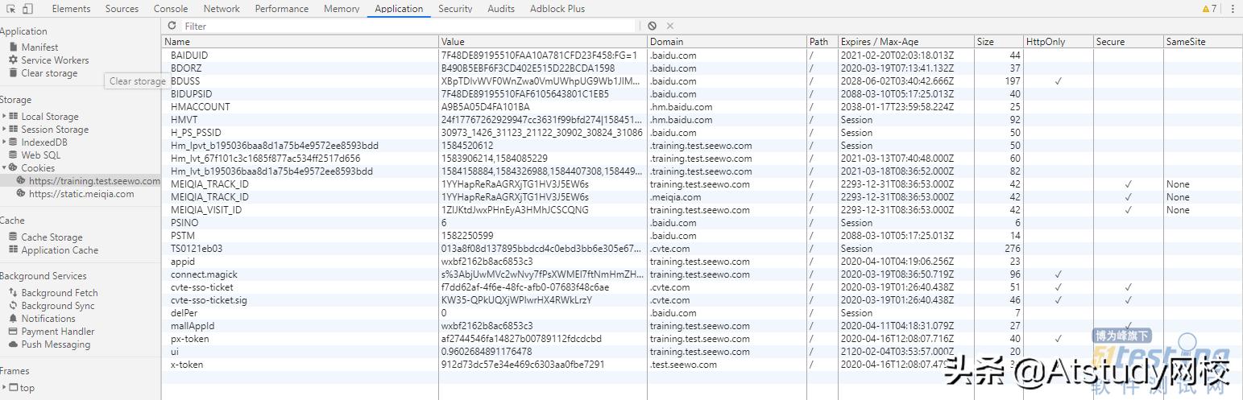Expand the top frame arrow
Screen dimensions: 1243x400
click(4, 388)
